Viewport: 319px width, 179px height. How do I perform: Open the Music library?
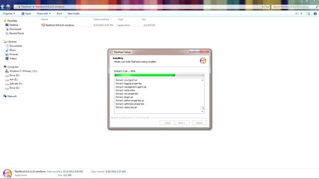(12, 50)
